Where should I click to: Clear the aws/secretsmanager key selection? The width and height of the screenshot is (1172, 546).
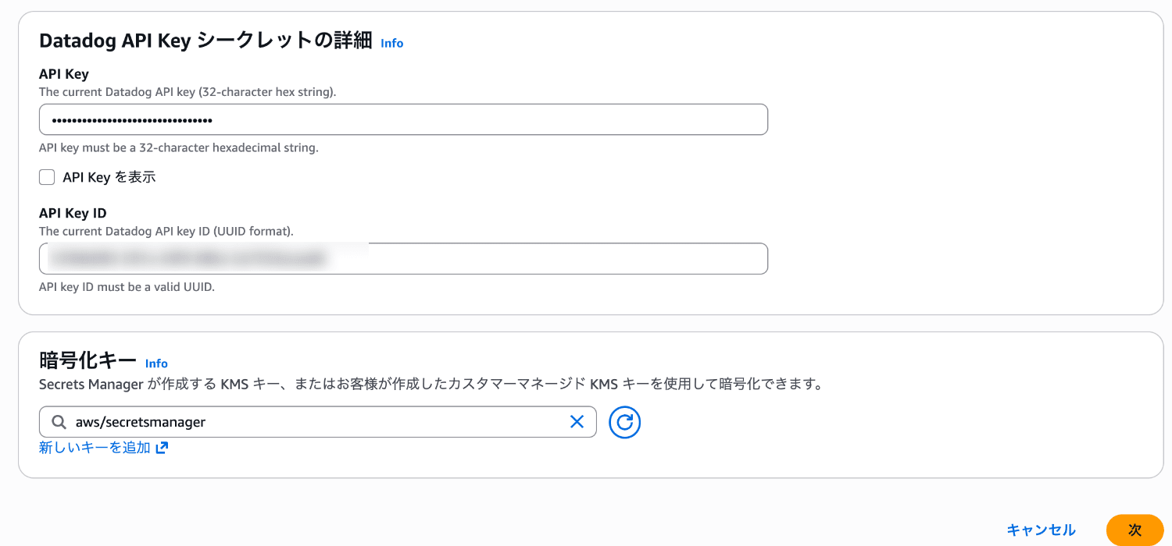(577, 422)
